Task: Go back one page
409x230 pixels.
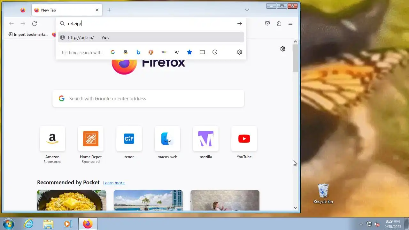Action: tap(12, 23)
